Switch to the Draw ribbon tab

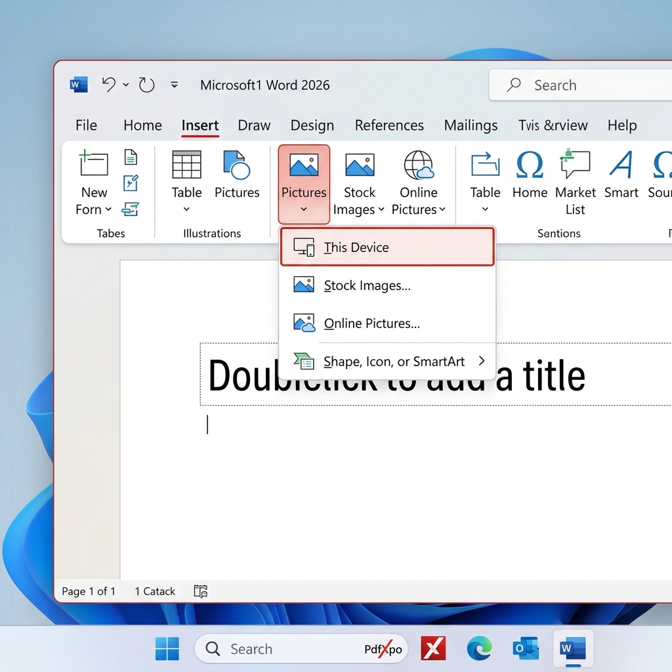254,125
